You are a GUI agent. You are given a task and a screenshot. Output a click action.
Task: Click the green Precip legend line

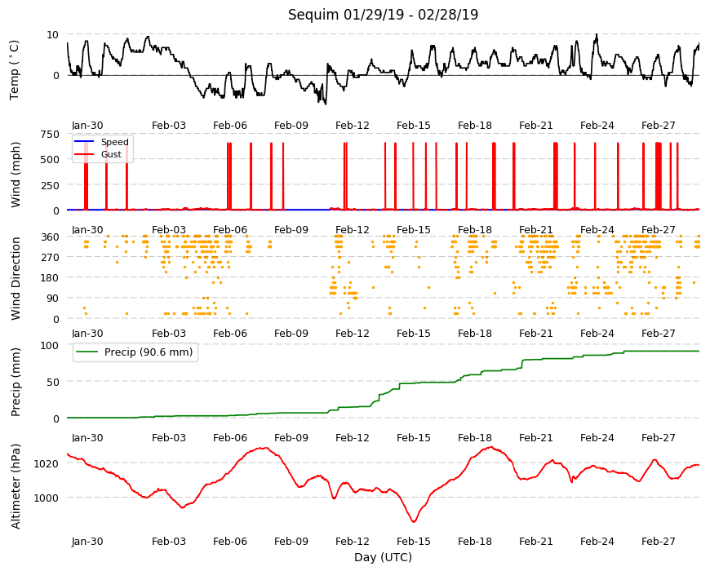[87, 352]
